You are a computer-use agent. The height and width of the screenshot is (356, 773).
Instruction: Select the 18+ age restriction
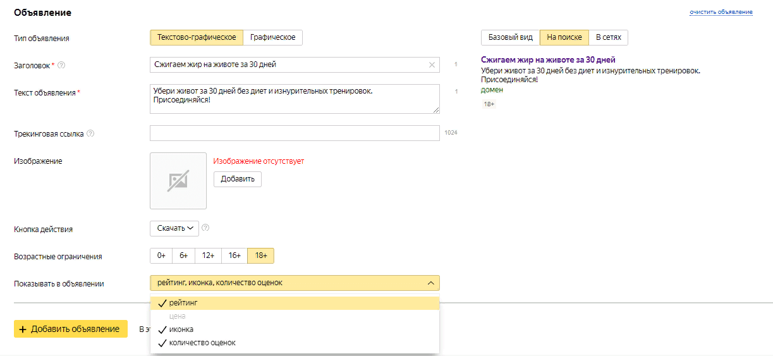click(x=260, y=255)
